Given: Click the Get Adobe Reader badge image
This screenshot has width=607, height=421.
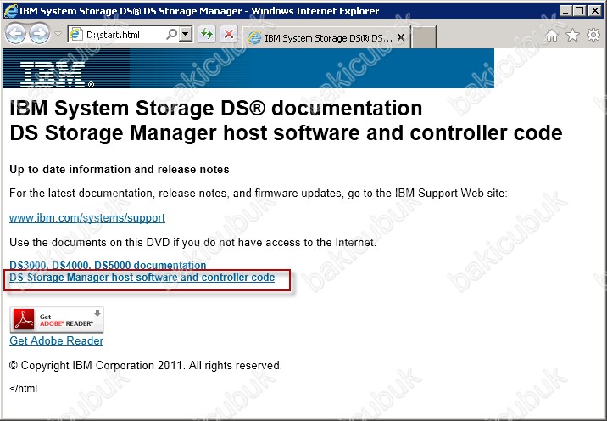Looking at the screenshot, I should [57, 320].
